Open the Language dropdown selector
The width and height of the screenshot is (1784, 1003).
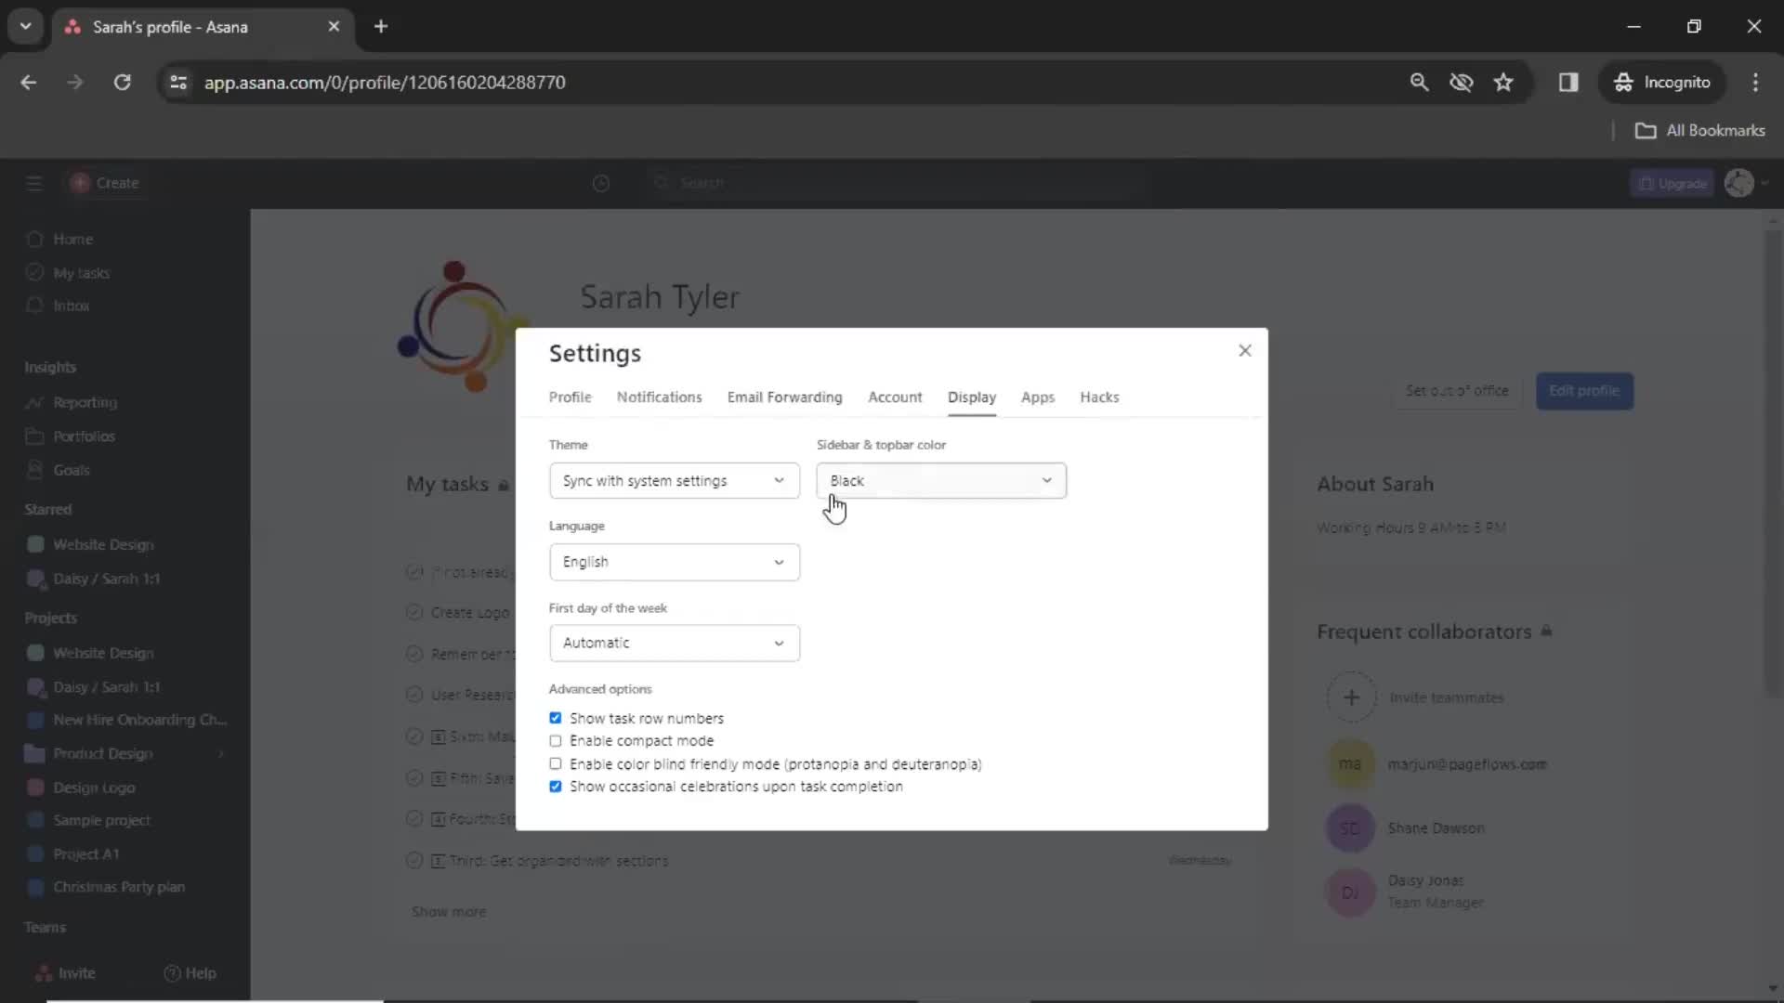(673, 561)
